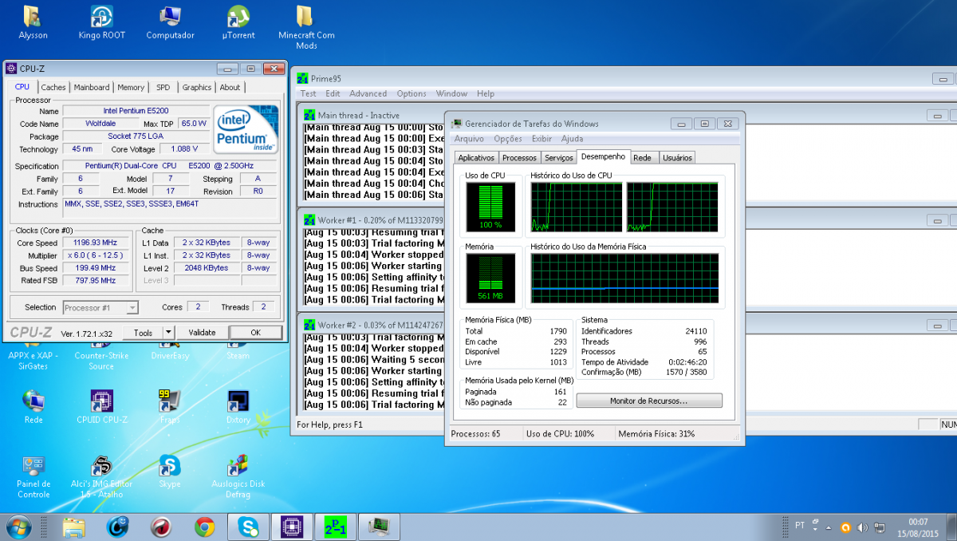
Task: Switch to the Prime95 taskbar button
Action: click(336, 527)
